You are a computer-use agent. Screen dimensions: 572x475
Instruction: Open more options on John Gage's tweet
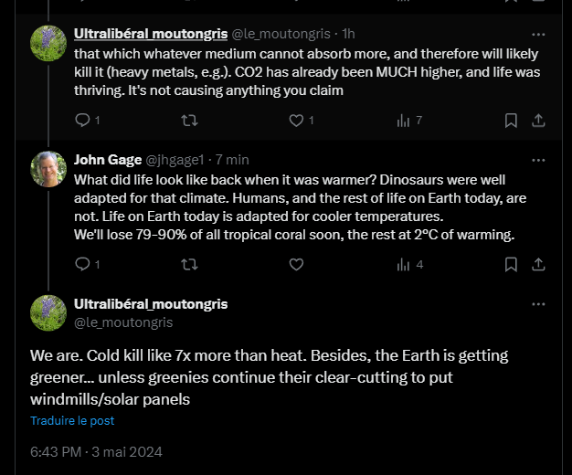coord(539,160)
